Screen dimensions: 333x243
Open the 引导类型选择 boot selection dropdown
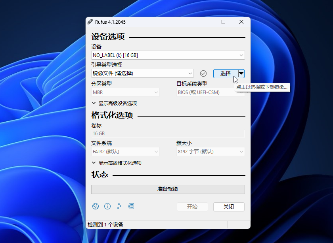tap(142, 73)
